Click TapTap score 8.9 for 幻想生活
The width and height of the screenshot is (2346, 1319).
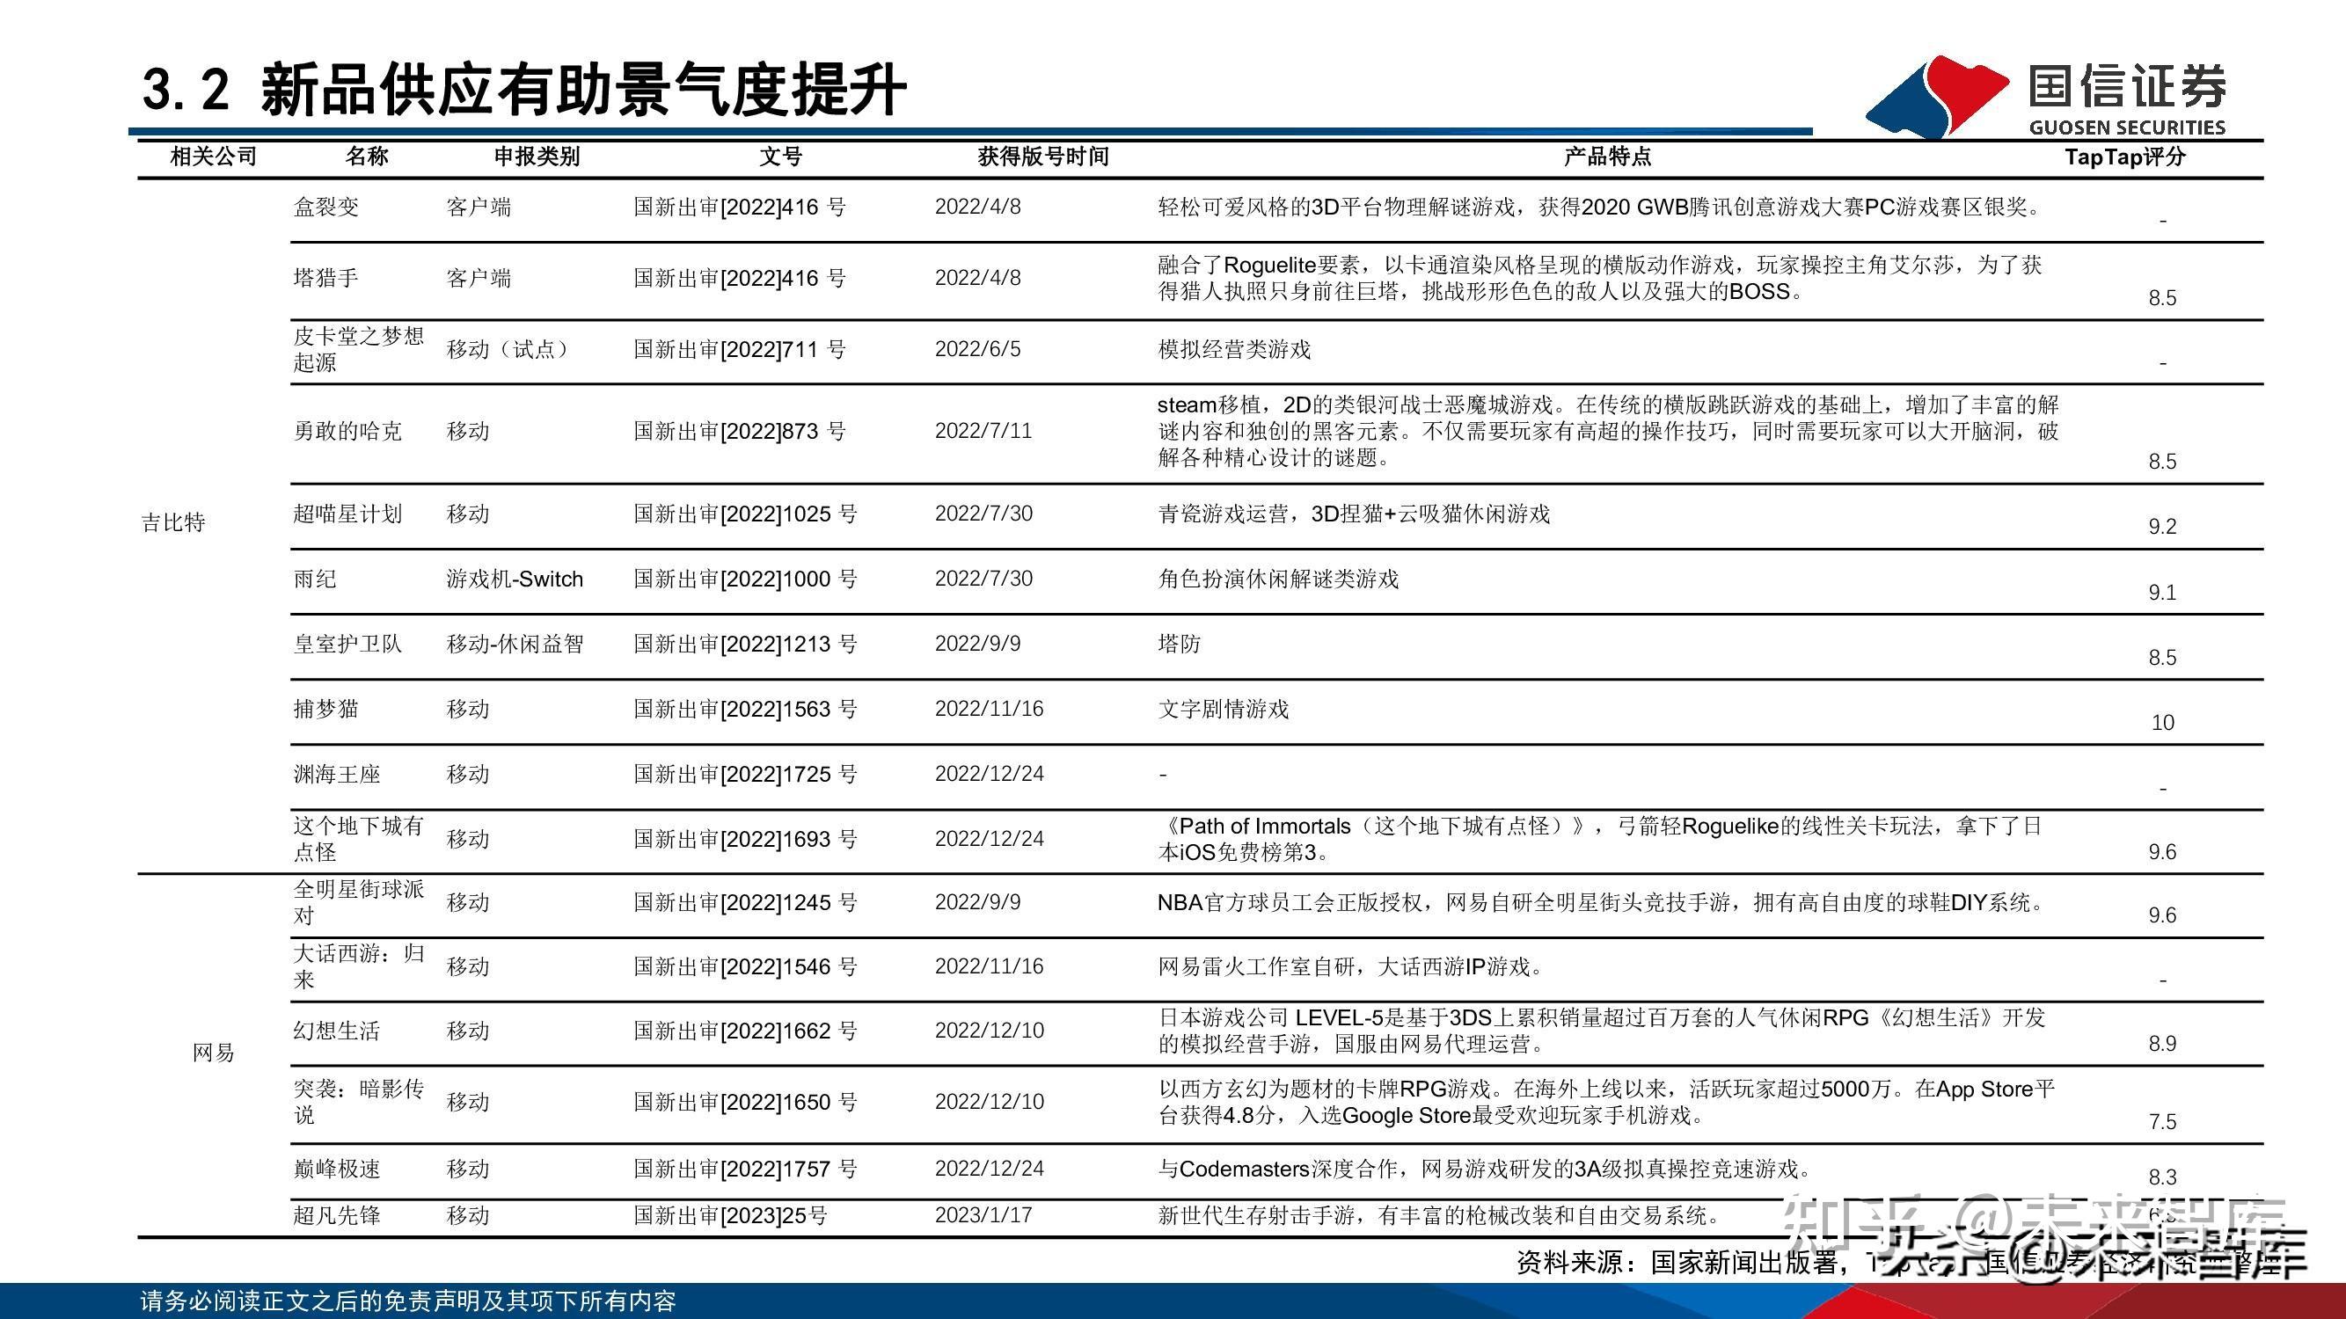[x=2163, y=1043]
